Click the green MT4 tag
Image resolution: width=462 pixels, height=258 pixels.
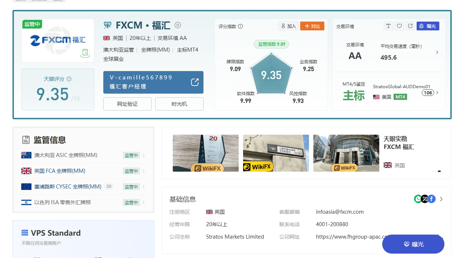pos(400,97)
